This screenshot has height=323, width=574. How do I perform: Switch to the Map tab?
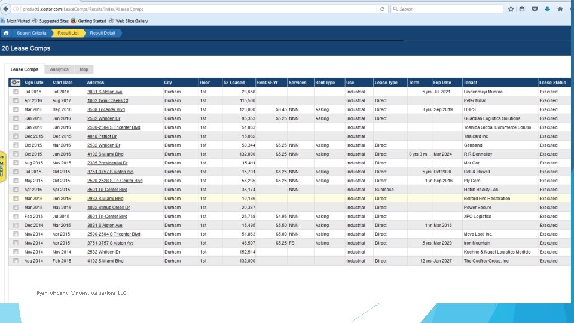coord(84,69)
